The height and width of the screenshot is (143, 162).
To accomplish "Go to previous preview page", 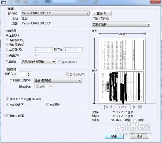I will [x=111, y=107].
